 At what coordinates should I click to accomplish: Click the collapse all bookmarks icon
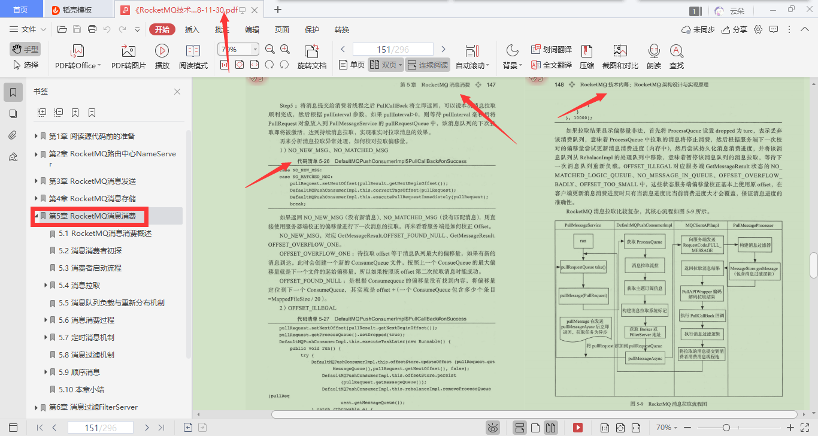coord(59,112)
